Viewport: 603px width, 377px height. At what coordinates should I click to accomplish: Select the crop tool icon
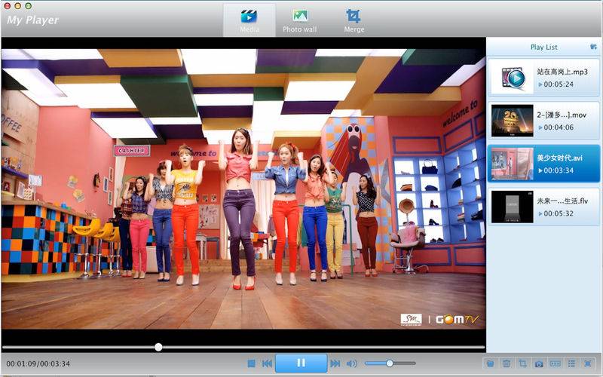(522, 363)
